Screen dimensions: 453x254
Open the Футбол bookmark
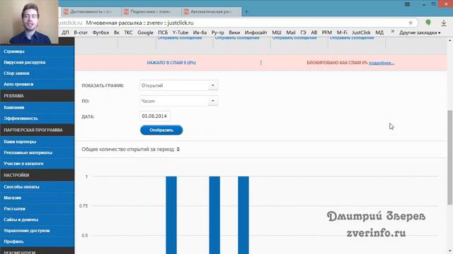(101, 32)
